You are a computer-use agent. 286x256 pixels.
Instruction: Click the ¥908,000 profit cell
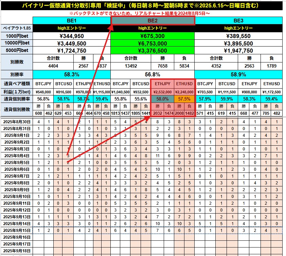[x=249, y=92]
